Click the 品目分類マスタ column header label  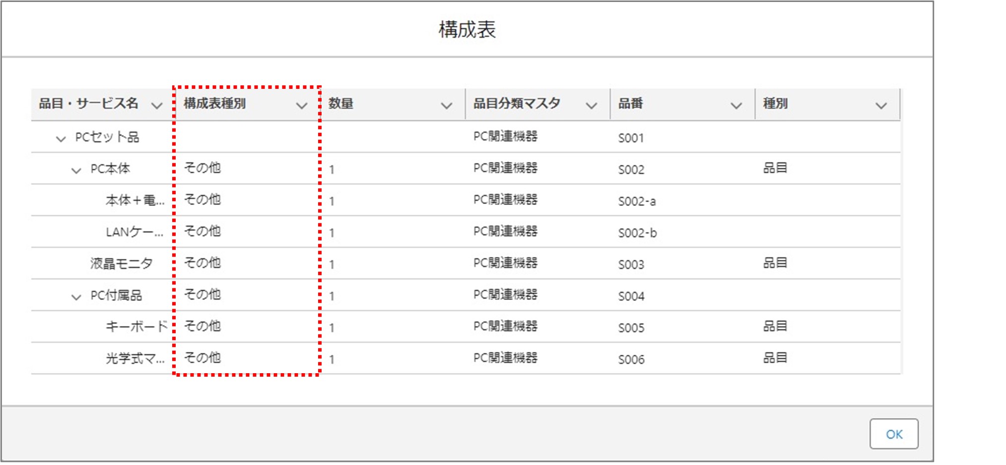tap(517, 103)
